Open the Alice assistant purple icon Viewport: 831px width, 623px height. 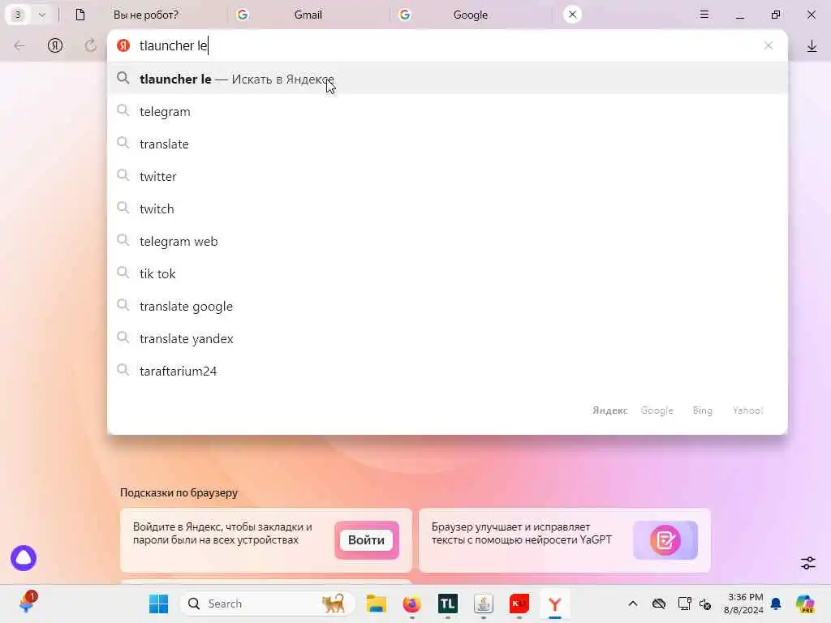tap(24, 558)
